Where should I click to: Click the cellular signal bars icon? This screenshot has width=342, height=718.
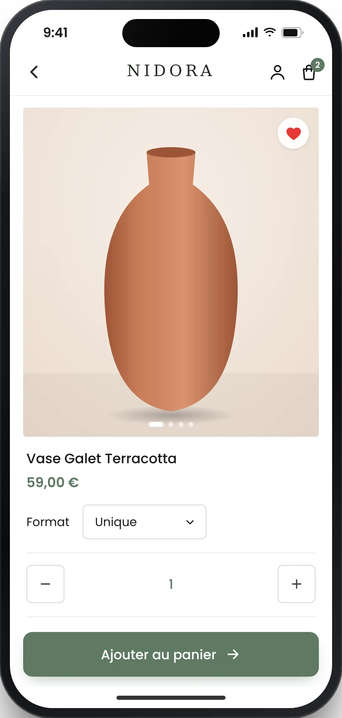pyautogui.click(x=250, y=32)
